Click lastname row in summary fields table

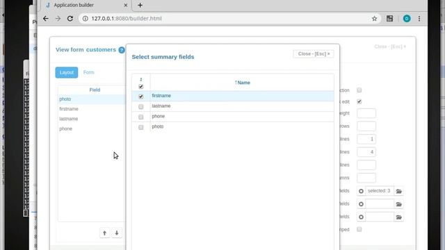pos(233,106)
